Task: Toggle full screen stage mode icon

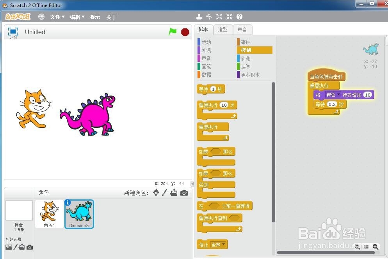Action: click(13, 32)
